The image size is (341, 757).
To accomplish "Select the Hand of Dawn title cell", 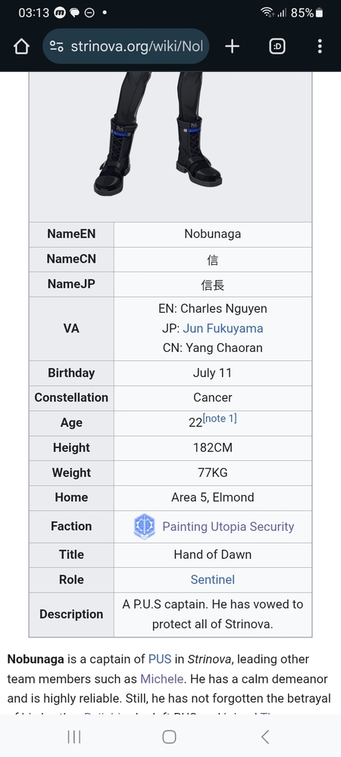I will click(x=212, y=555).
